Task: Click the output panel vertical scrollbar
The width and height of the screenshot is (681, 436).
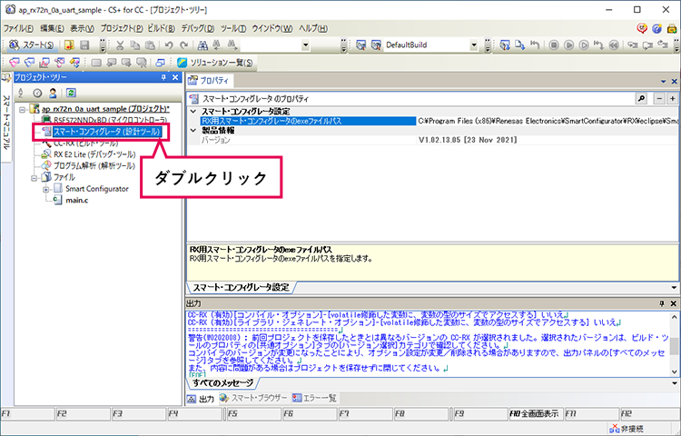Action: click(x=674, y=345)
